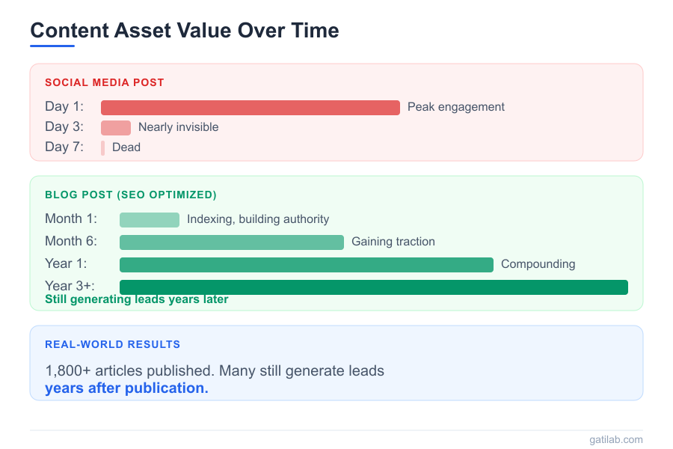Select the "Gaining traction" label
The width and height of the screenshot is (673, 449).
pos(393,242)
